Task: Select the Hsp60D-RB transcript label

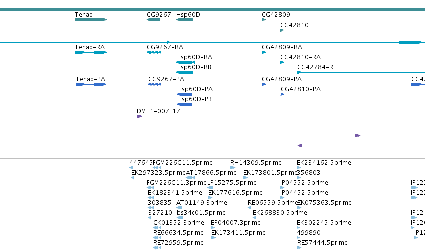Action: click(194, 67)
